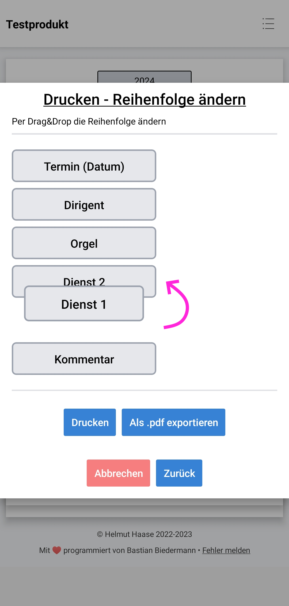Open the 2024 year selector
The height and width of the screenshot is (606, 289).
(144, 77)
